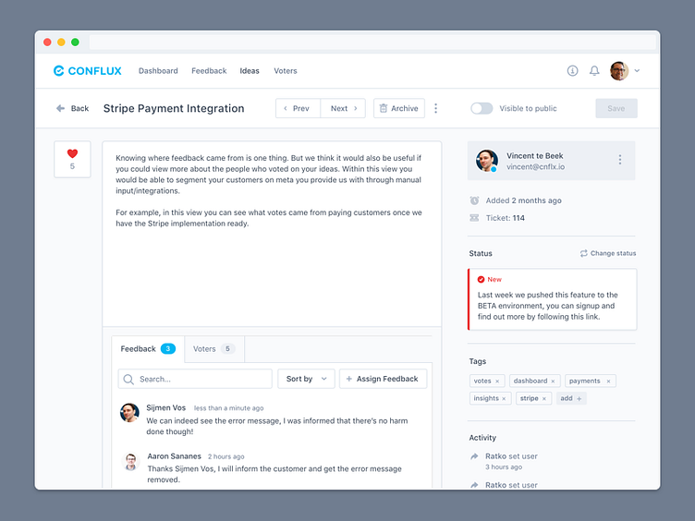Click the browser address bar
The image size is (695, 521).
click(372, 42)
